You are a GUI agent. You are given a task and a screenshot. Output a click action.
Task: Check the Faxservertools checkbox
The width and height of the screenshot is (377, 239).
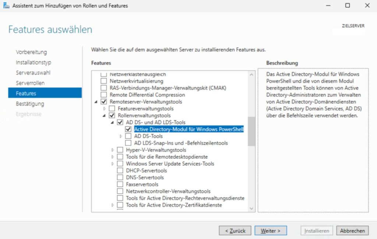tap(120, 184)
